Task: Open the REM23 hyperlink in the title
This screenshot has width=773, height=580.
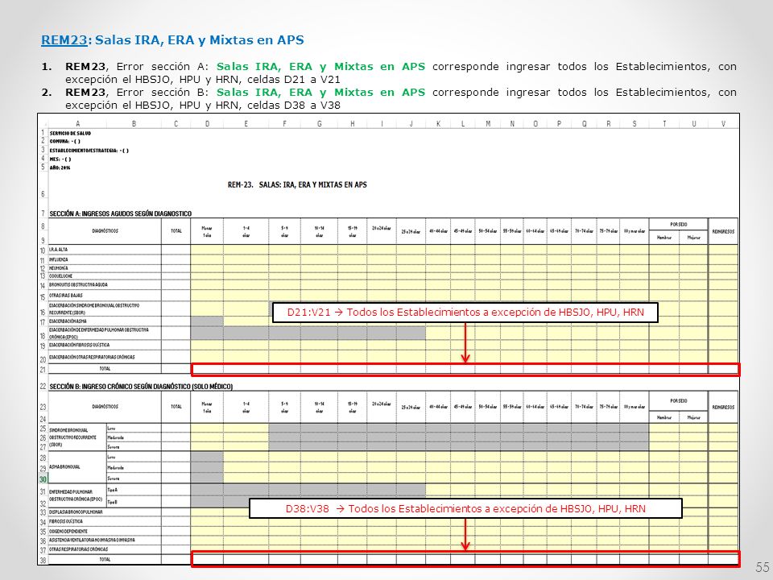Action: 64,40
